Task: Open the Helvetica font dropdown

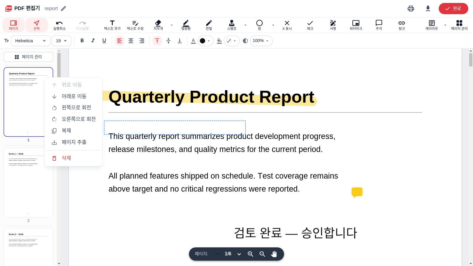Action: (x=31, y=41)
